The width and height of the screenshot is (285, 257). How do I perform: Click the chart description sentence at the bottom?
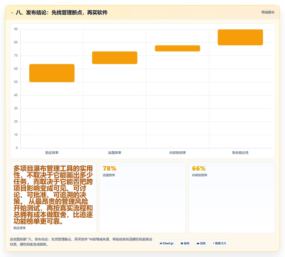point(81,242)
